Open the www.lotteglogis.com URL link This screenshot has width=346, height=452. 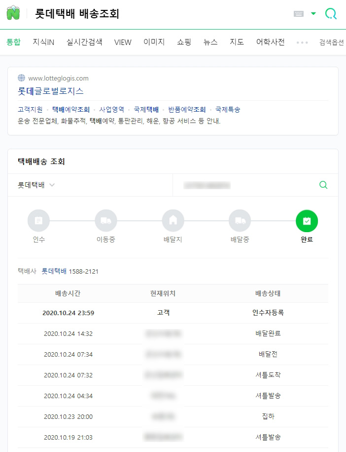coord(58,79)
